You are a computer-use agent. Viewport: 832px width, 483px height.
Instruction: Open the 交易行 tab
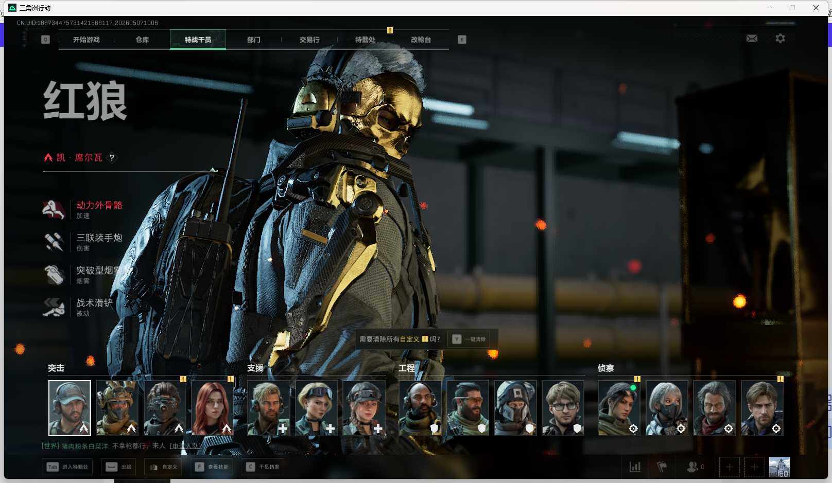(x=309, y=40)
